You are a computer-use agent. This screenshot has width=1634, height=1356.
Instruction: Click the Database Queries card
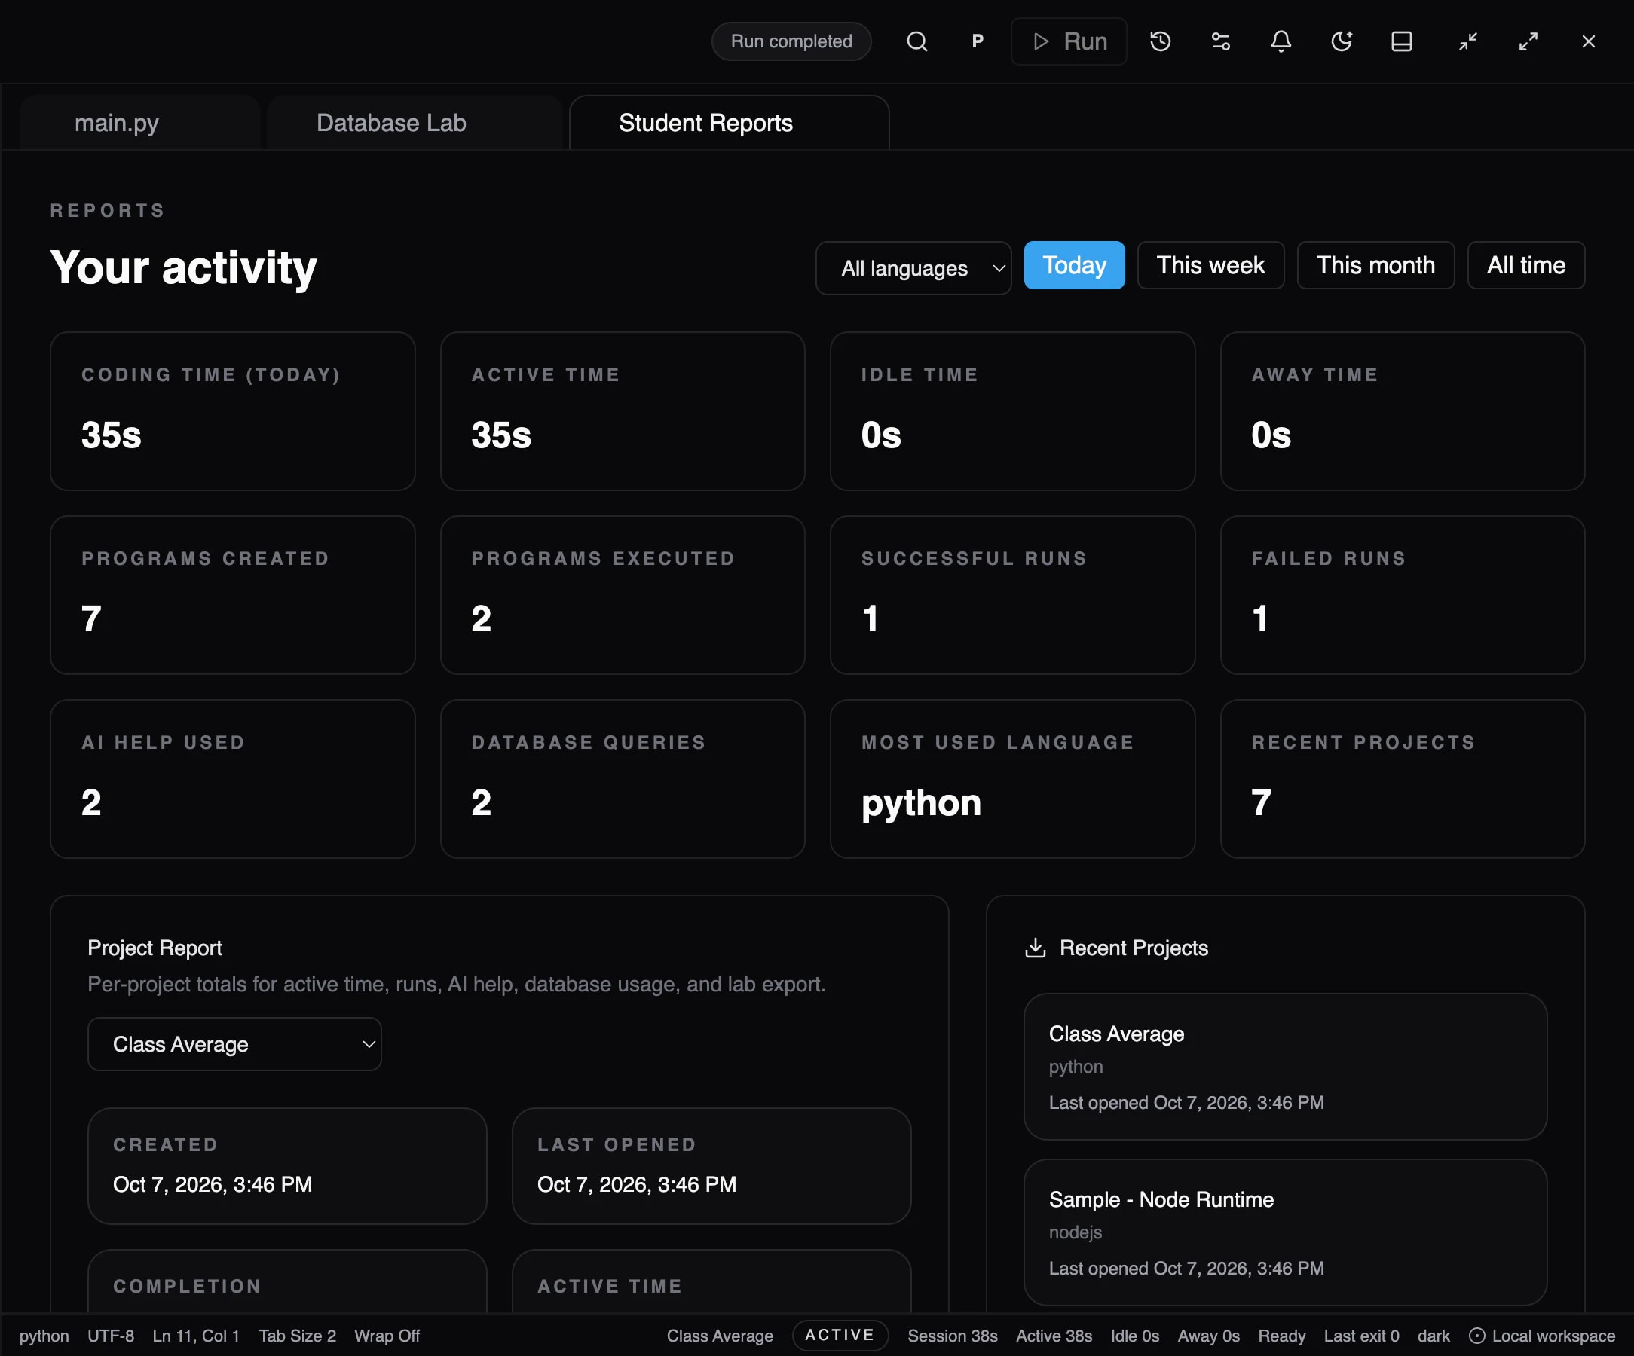(623, 779)
